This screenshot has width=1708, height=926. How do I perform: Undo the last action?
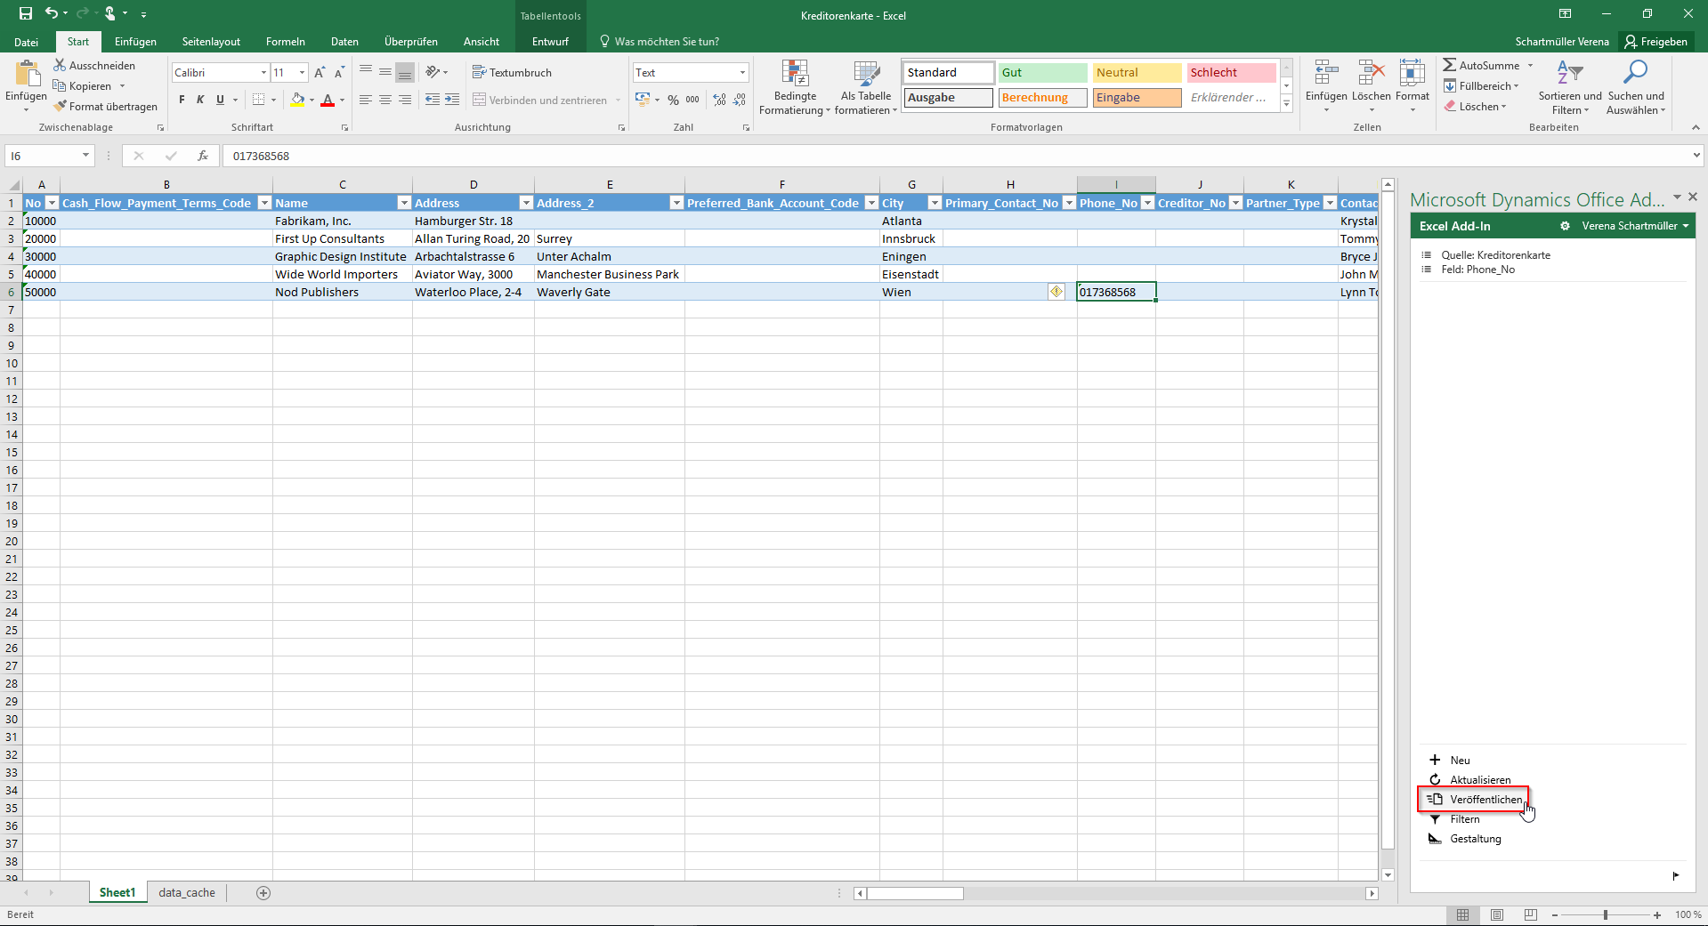52,13
